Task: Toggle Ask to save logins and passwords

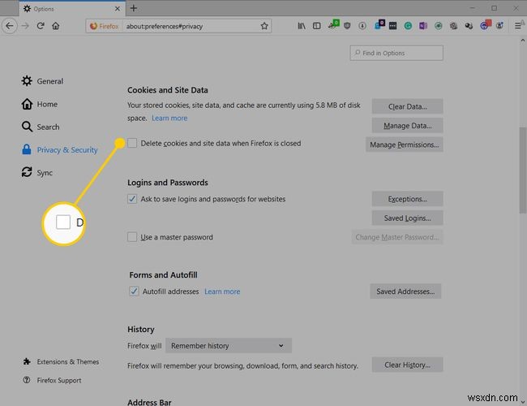Action: [x=132, y=199]
